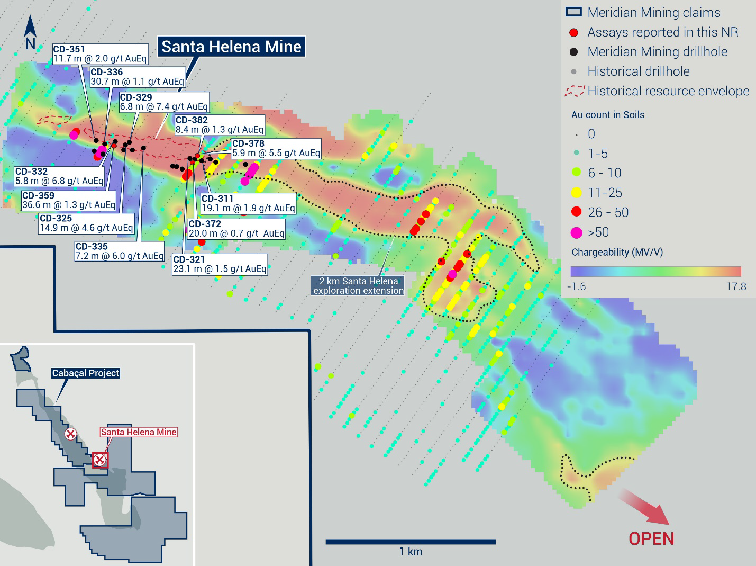Click the CD-336 assay label
This screenshot has width=756, height=566.
point(138,77)
